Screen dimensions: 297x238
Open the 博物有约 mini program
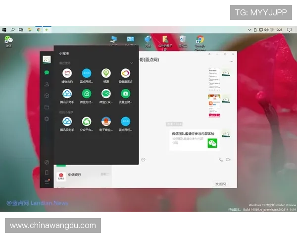coord(67,74)
